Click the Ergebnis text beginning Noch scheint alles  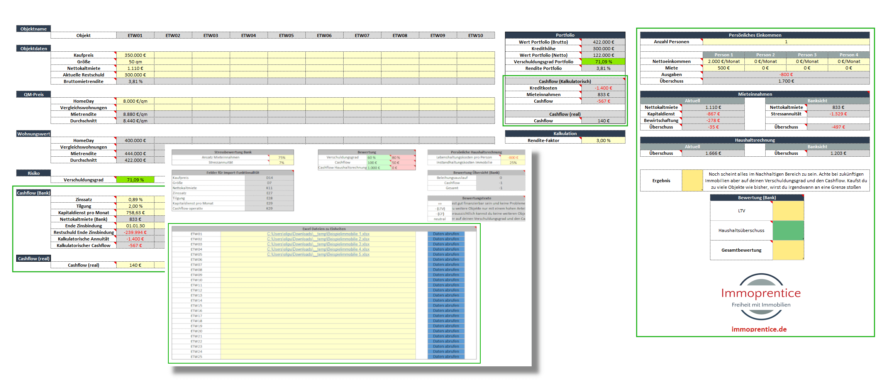[x=786, y=181]
